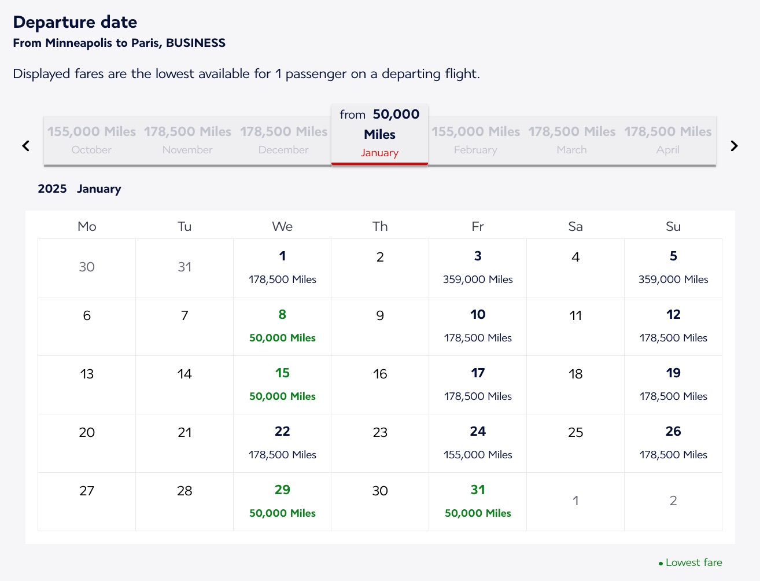This screenshot has height=581, width=760.
Task: Select January 8 lowest fare date
Action: click(282, 326)
